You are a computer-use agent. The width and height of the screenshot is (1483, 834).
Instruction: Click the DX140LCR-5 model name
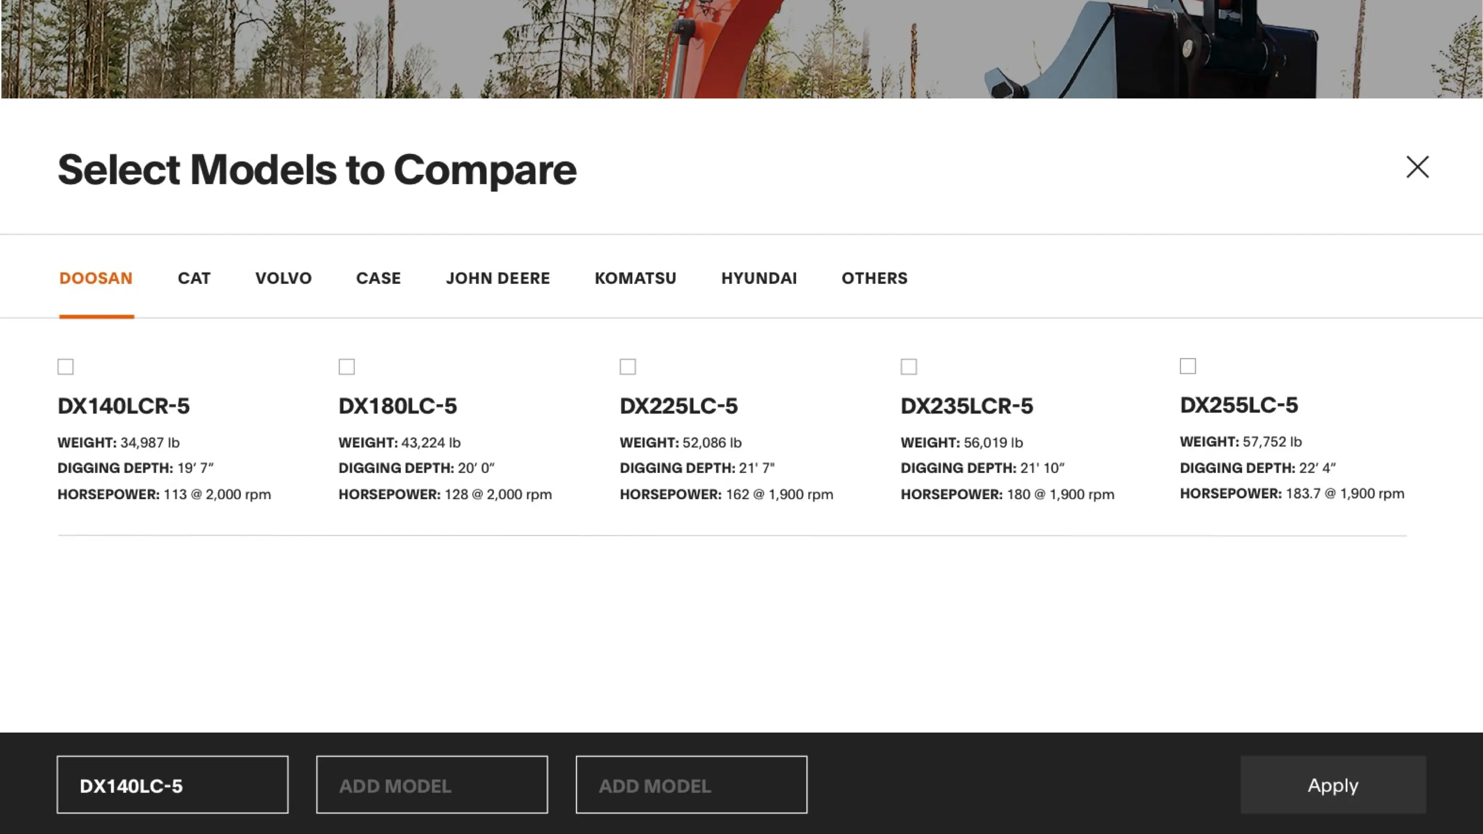[x=123, y=406]
